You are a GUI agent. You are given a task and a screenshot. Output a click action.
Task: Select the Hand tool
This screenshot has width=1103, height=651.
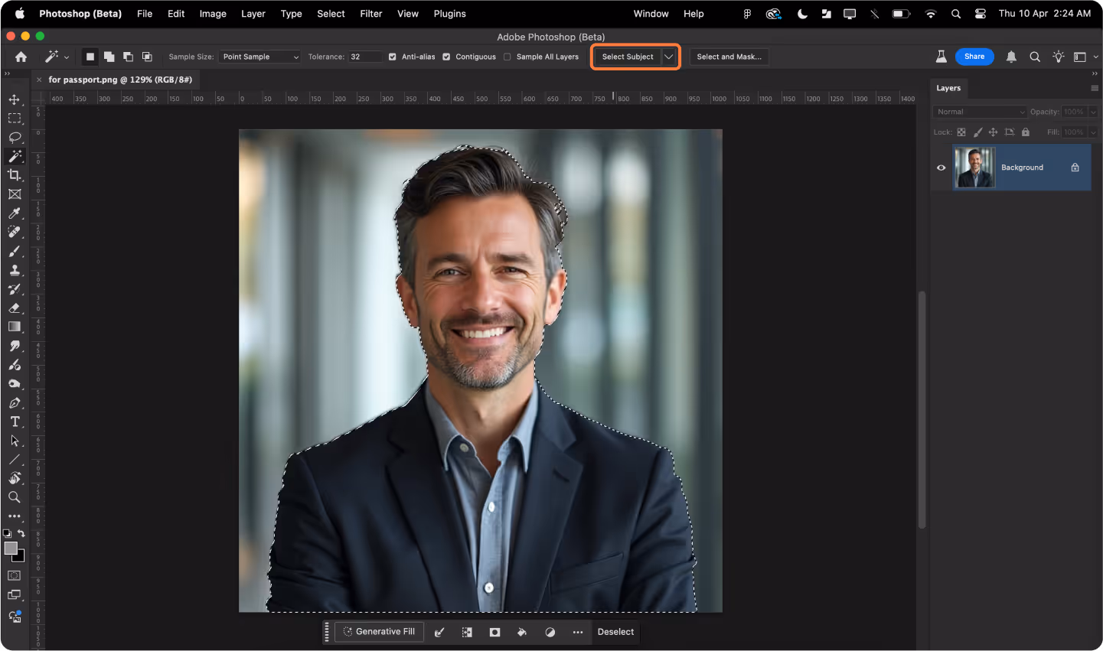click(15, 478)
